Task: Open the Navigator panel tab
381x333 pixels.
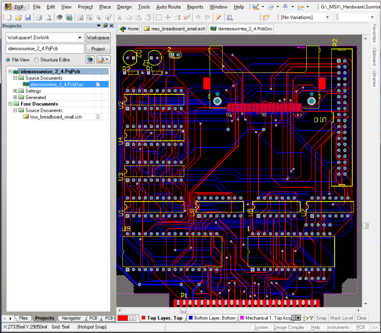Action: click(71, 318)
